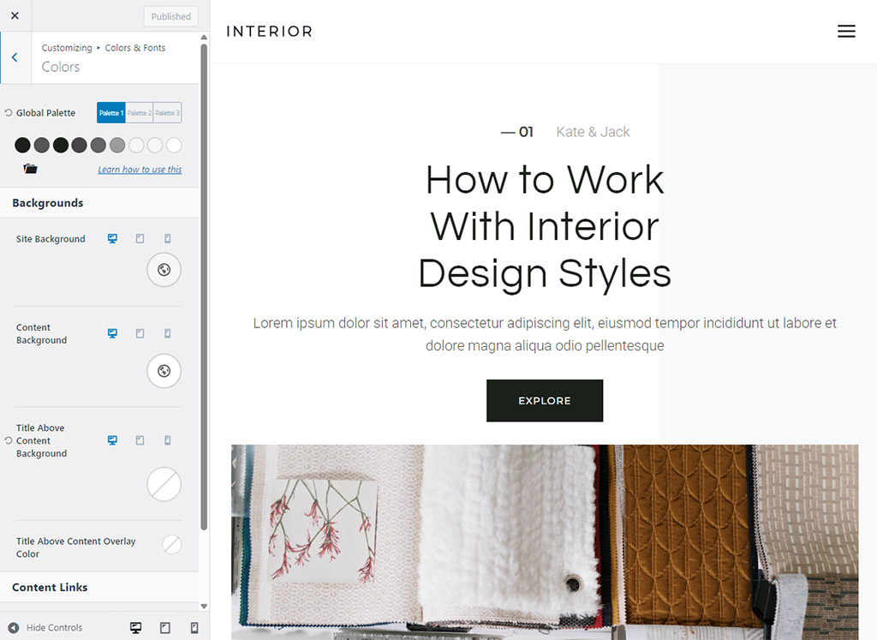Go back using the left chevron arrow

[x=15, y=57]
